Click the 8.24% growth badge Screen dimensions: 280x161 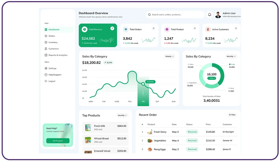tap(108, 63)
